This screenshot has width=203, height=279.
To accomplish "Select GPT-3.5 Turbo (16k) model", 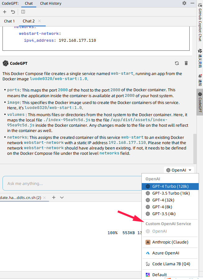I will pyautogui.click(x=171, y=193).
